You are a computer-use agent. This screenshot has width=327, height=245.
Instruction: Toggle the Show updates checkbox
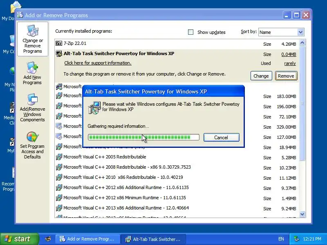coord(190,32)
